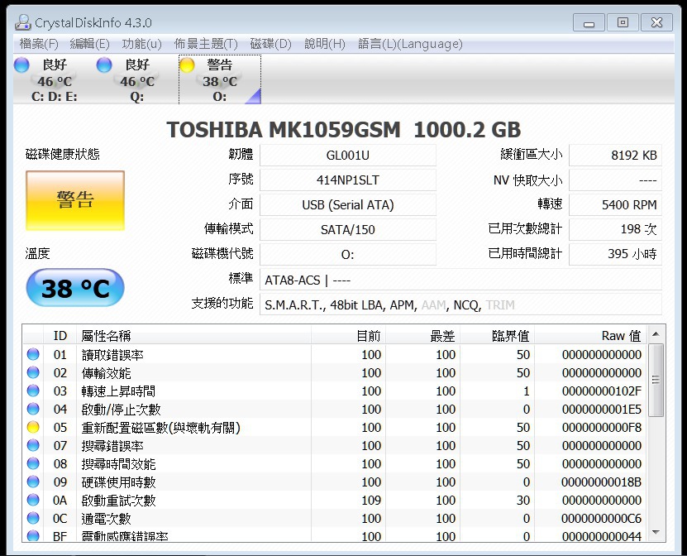The height and width of the screenshot is (556, 687).
Task: Click the transfer mode field SATA/150
Action: (x=348, y=229)
